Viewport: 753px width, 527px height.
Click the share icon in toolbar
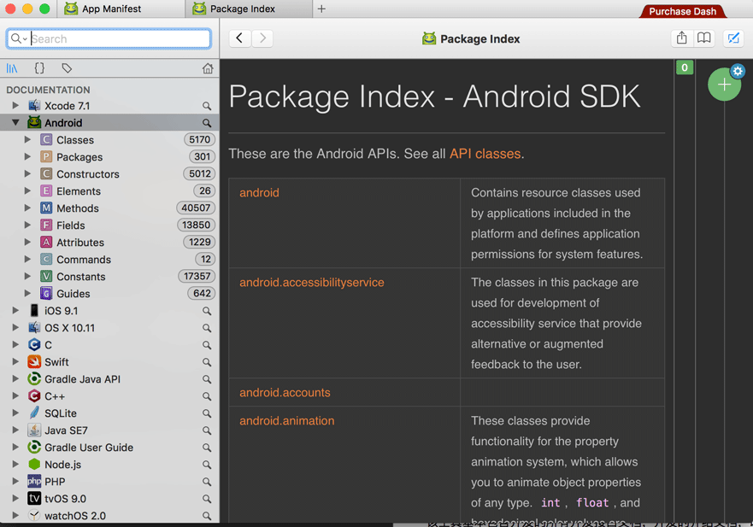pos(681,38)
